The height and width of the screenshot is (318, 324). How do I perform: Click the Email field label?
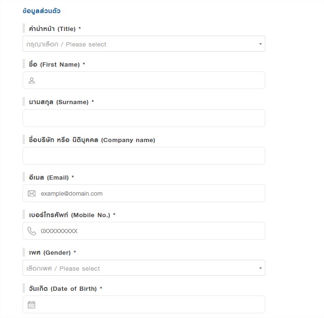(x=51, y=177)
